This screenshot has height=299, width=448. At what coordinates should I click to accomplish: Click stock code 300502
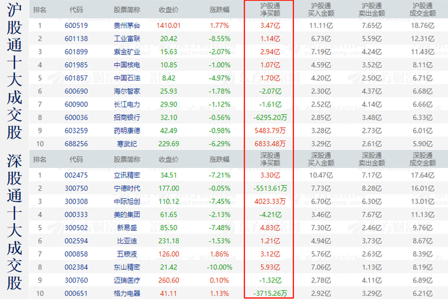coord(76,228)
